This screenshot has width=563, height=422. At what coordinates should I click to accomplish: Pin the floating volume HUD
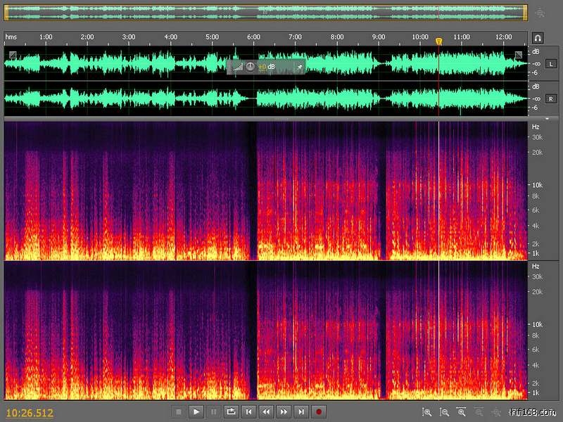[298, 67]
